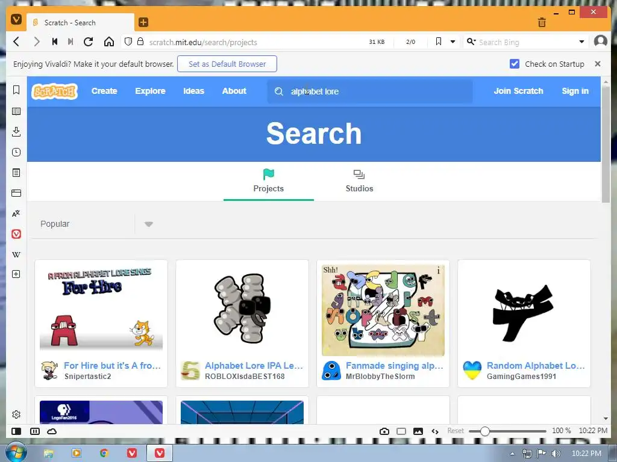
Task: Go to the home page
Action: click(x=109, y=42)
